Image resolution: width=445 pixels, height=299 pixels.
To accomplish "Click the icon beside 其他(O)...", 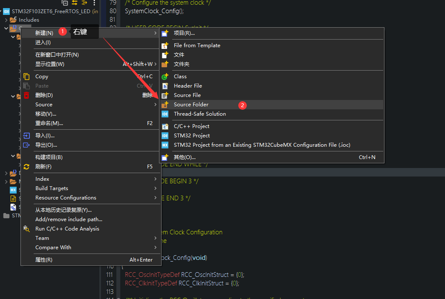I will 165,157.
